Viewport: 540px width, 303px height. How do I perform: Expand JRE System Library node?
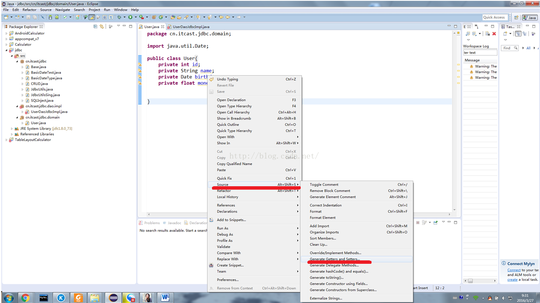[12, 128]
